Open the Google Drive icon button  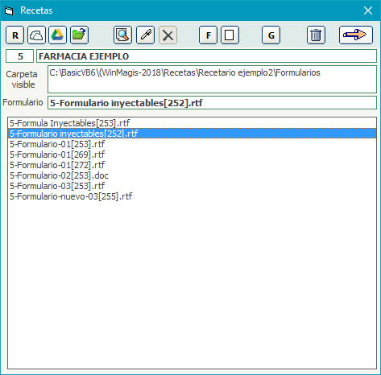pos(58,35)
